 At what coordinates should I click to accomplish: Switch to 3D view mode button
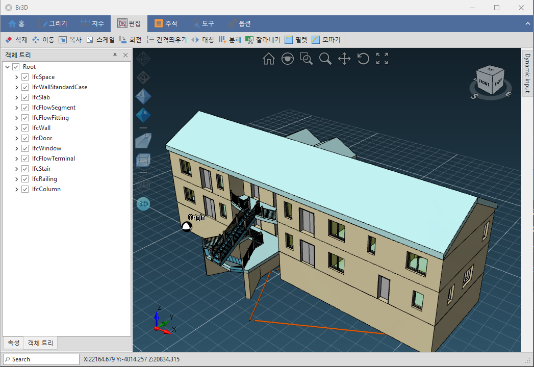(x=143, y=204)
